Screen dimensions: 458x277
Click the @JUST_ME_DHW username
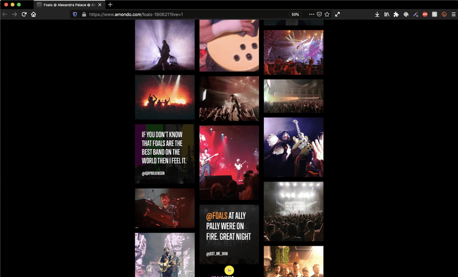[217, 254]
